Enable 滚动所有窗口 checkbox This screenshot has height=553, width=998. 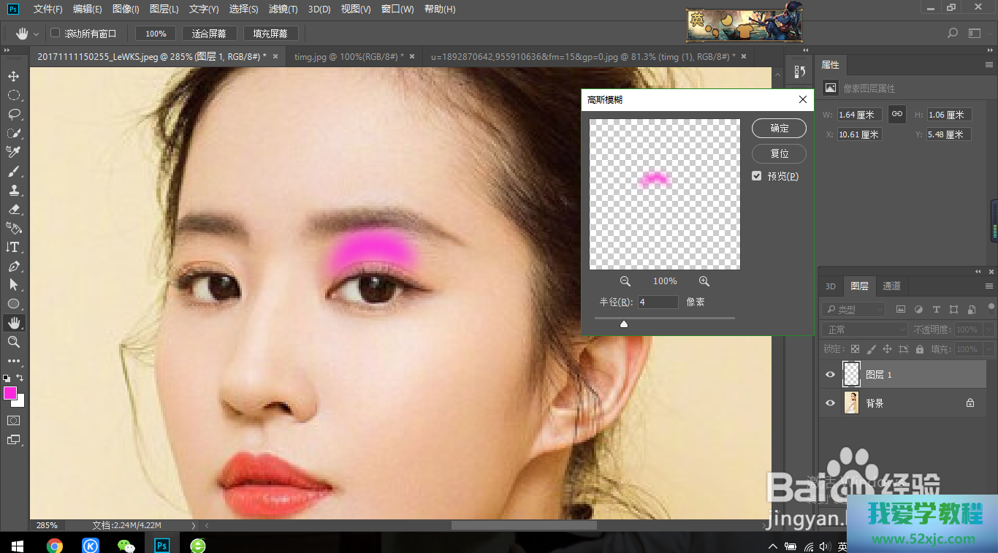(55, 33)
